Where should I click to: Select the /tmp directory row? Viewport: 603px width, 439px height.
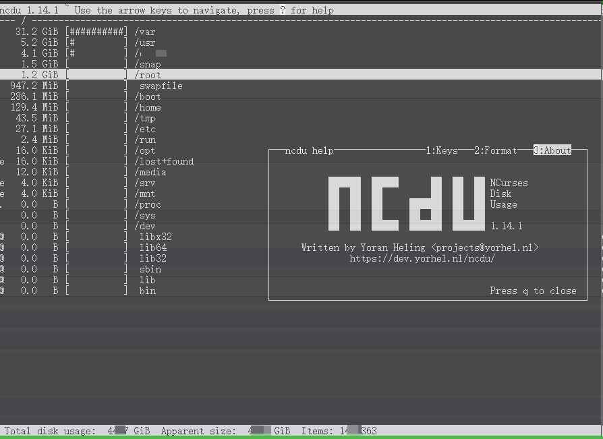300,118
